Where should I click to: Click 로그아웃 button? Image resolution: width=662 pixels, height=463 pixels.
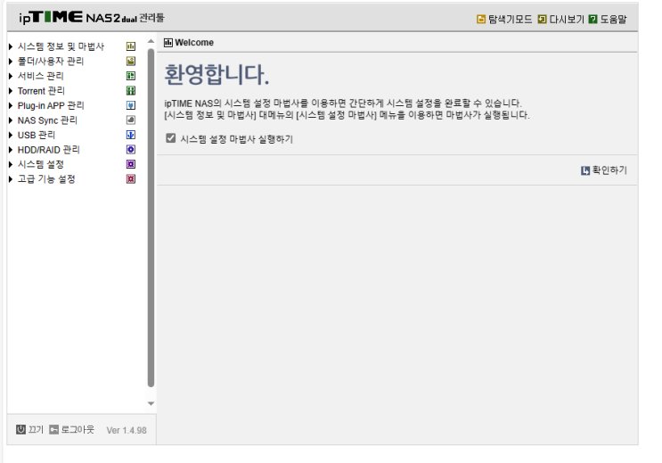click(x=72, y=430)
